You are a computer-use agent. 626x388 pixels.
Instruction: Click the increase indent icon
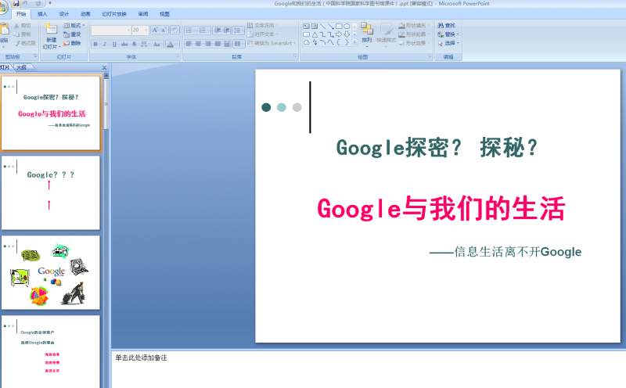point(227,31)
